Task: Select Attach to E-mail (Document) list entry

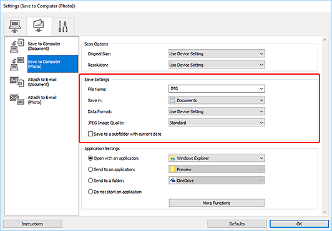Action: pos(42,82)
